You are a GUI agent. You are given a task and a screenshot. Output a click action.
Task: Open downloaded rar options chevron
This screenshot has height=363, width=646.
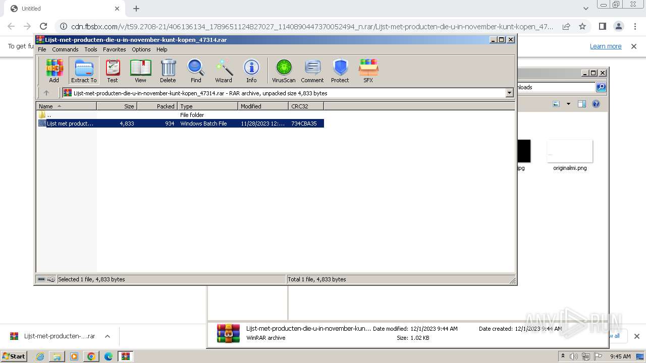click(x=107, y=336)
